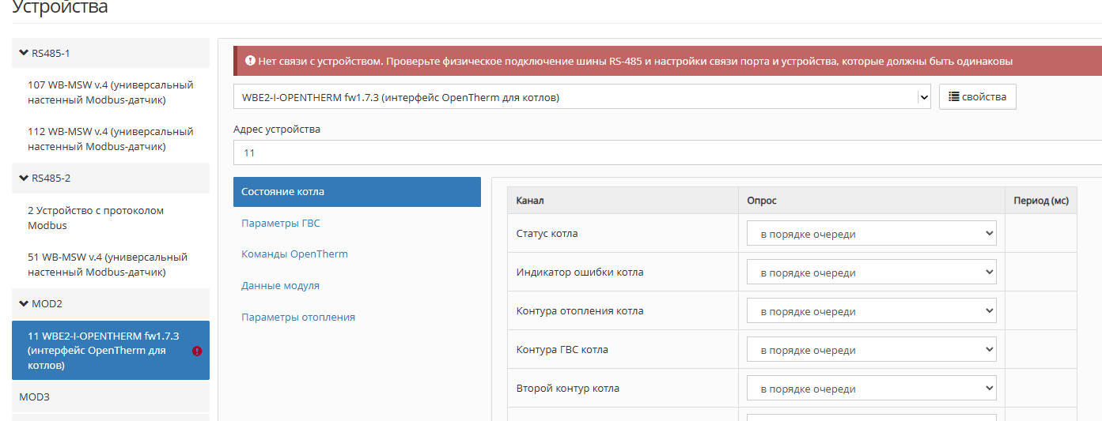1102x421 pixels.
Task: Open the polling dropdown for Статус котла
Action: point(871,234)
